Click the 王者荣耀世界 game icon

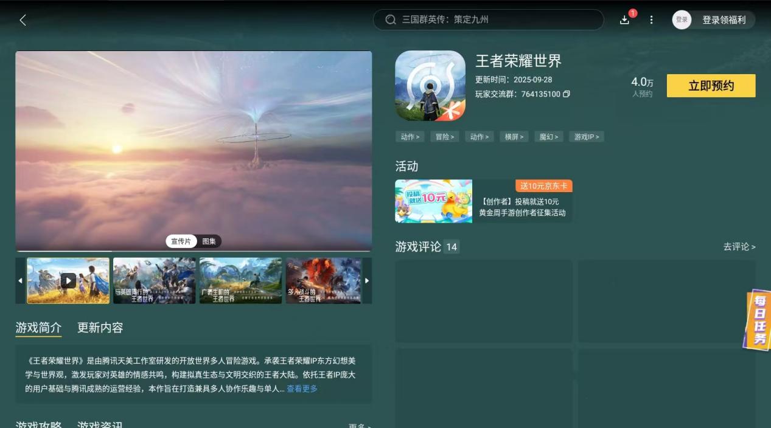[430, 85]
